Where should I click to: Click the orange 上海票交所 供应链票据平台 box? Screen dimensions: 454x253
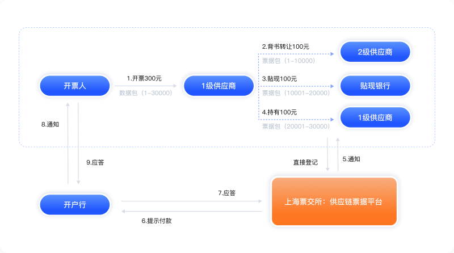pyautogui.click(x=333, y=201)
